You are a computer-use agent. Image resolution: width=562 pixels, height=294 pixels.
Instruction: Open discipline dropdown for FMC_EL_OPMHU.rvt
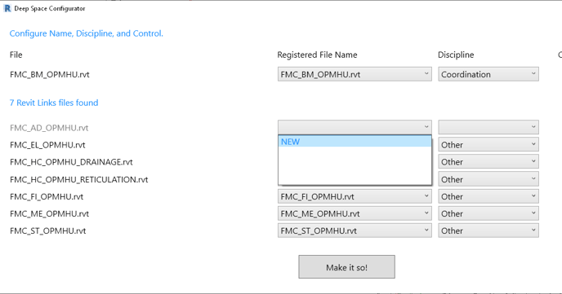488,145
